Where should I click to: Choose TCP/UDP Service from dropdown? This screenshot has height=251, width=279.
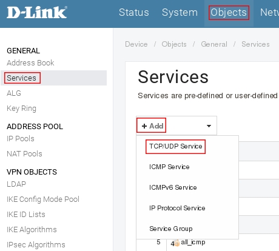click(x=175, y=146)
